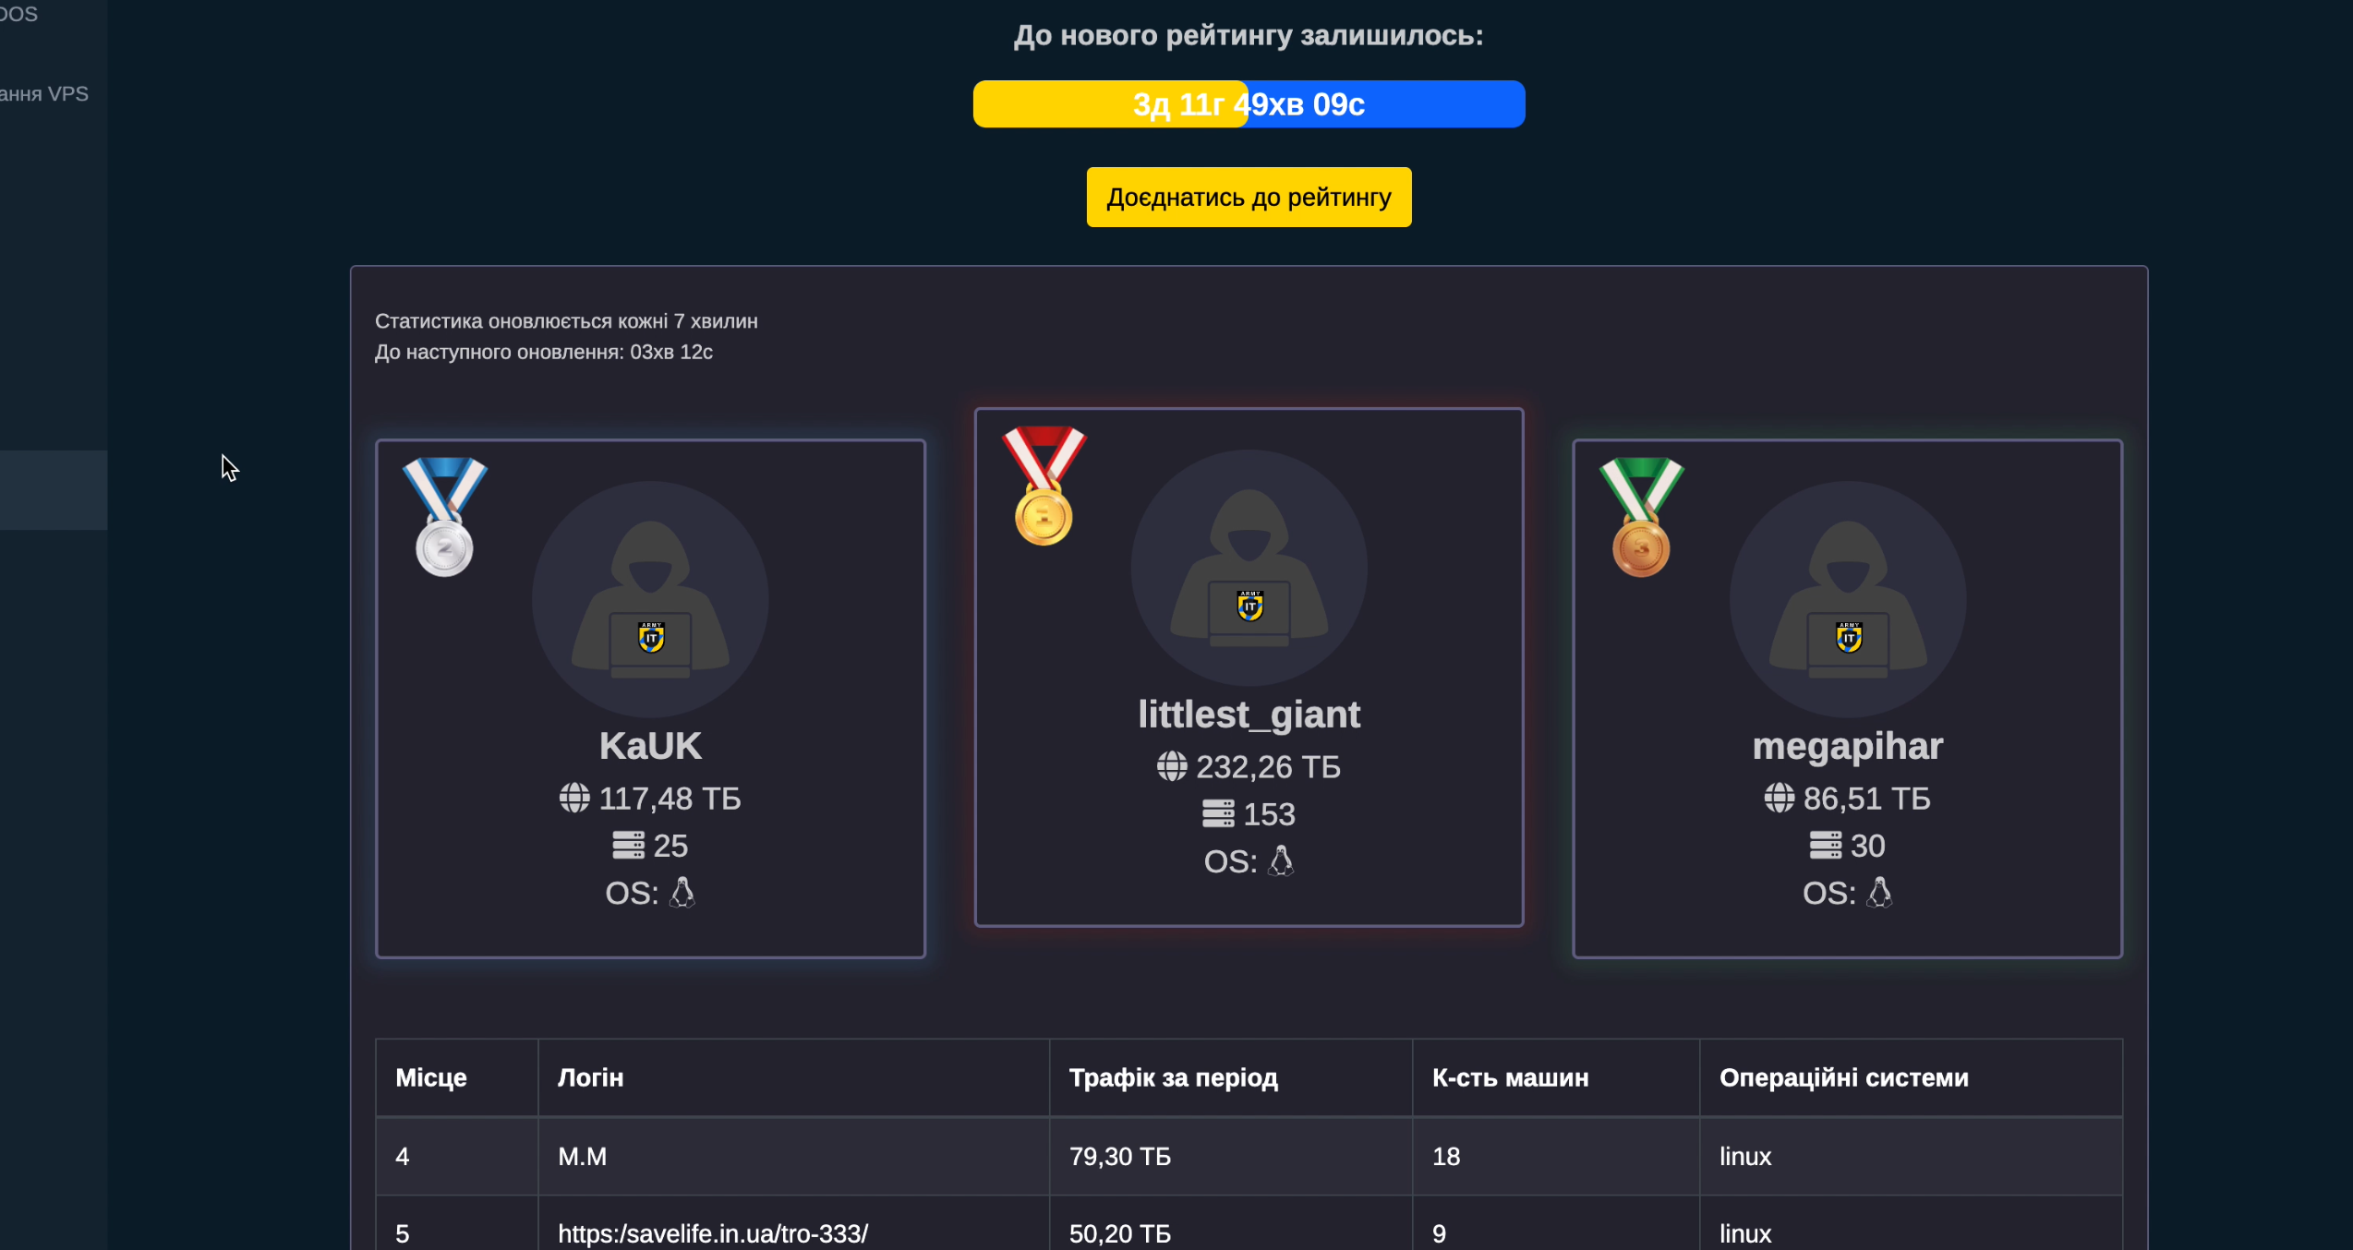Image resolution: width=2353 pixels, height=1250 pixels.
Task: Click the globe icon beside 117,48 ТБ
Action: coord(574,798)
